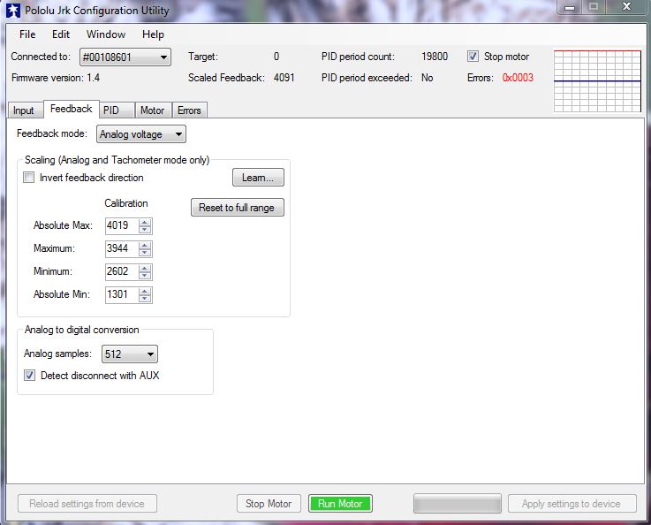Click the Scaled Feedback value 4091
The image size is (651, 525).
[284, 78]
